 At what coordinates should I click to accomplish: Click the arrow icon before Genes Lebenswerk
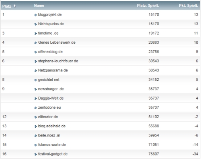35,43
